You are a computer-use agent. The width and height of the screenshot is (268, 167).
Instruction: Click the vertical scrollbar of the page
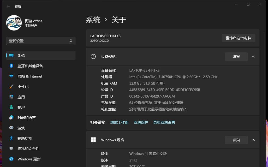(x=265, y=78)
